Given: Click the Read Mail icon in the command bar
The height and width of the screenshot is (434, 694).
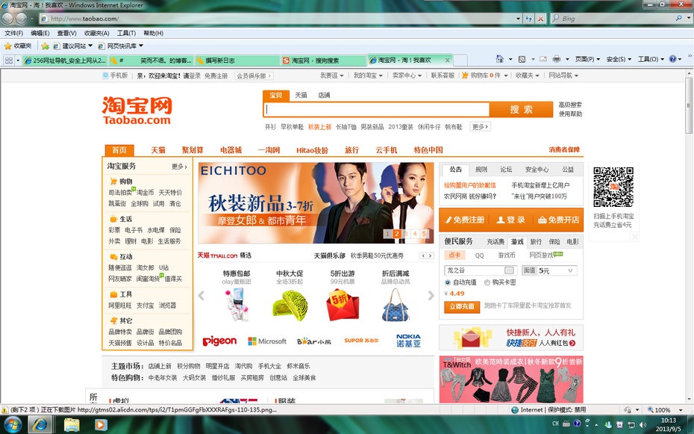Looking at the screenshot, I should click(543, 59).
